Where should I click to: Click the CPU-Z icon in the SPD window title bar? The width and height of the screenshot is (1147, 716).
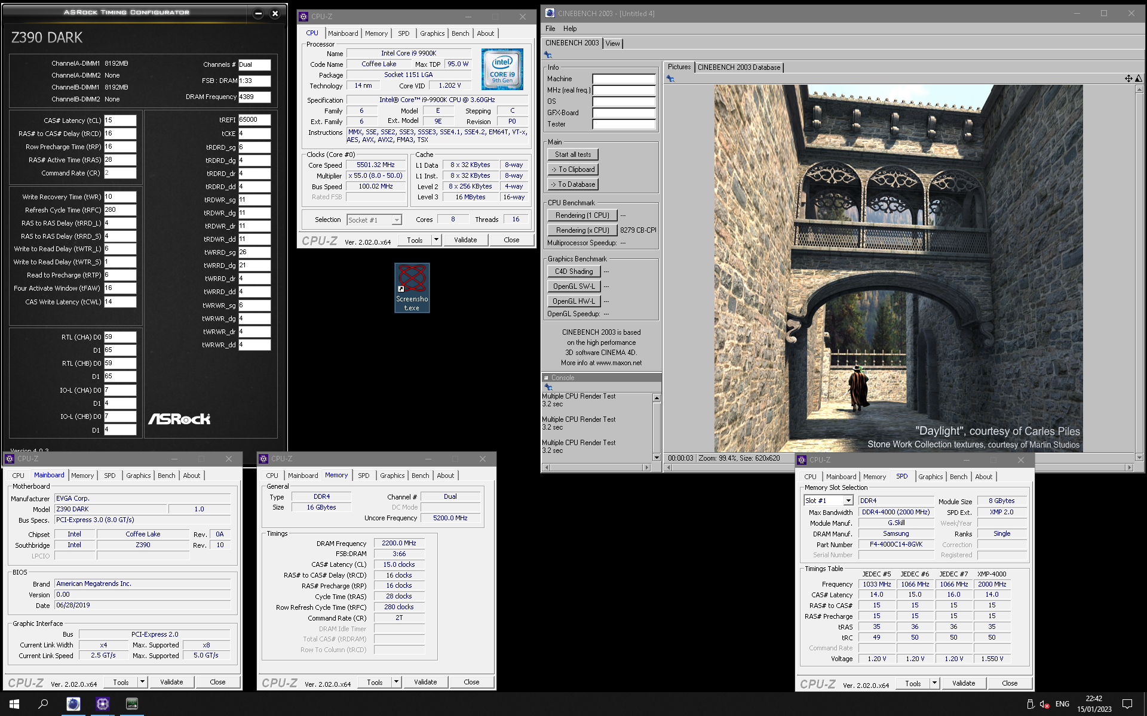pyautogui.click(x=802, y=460)
